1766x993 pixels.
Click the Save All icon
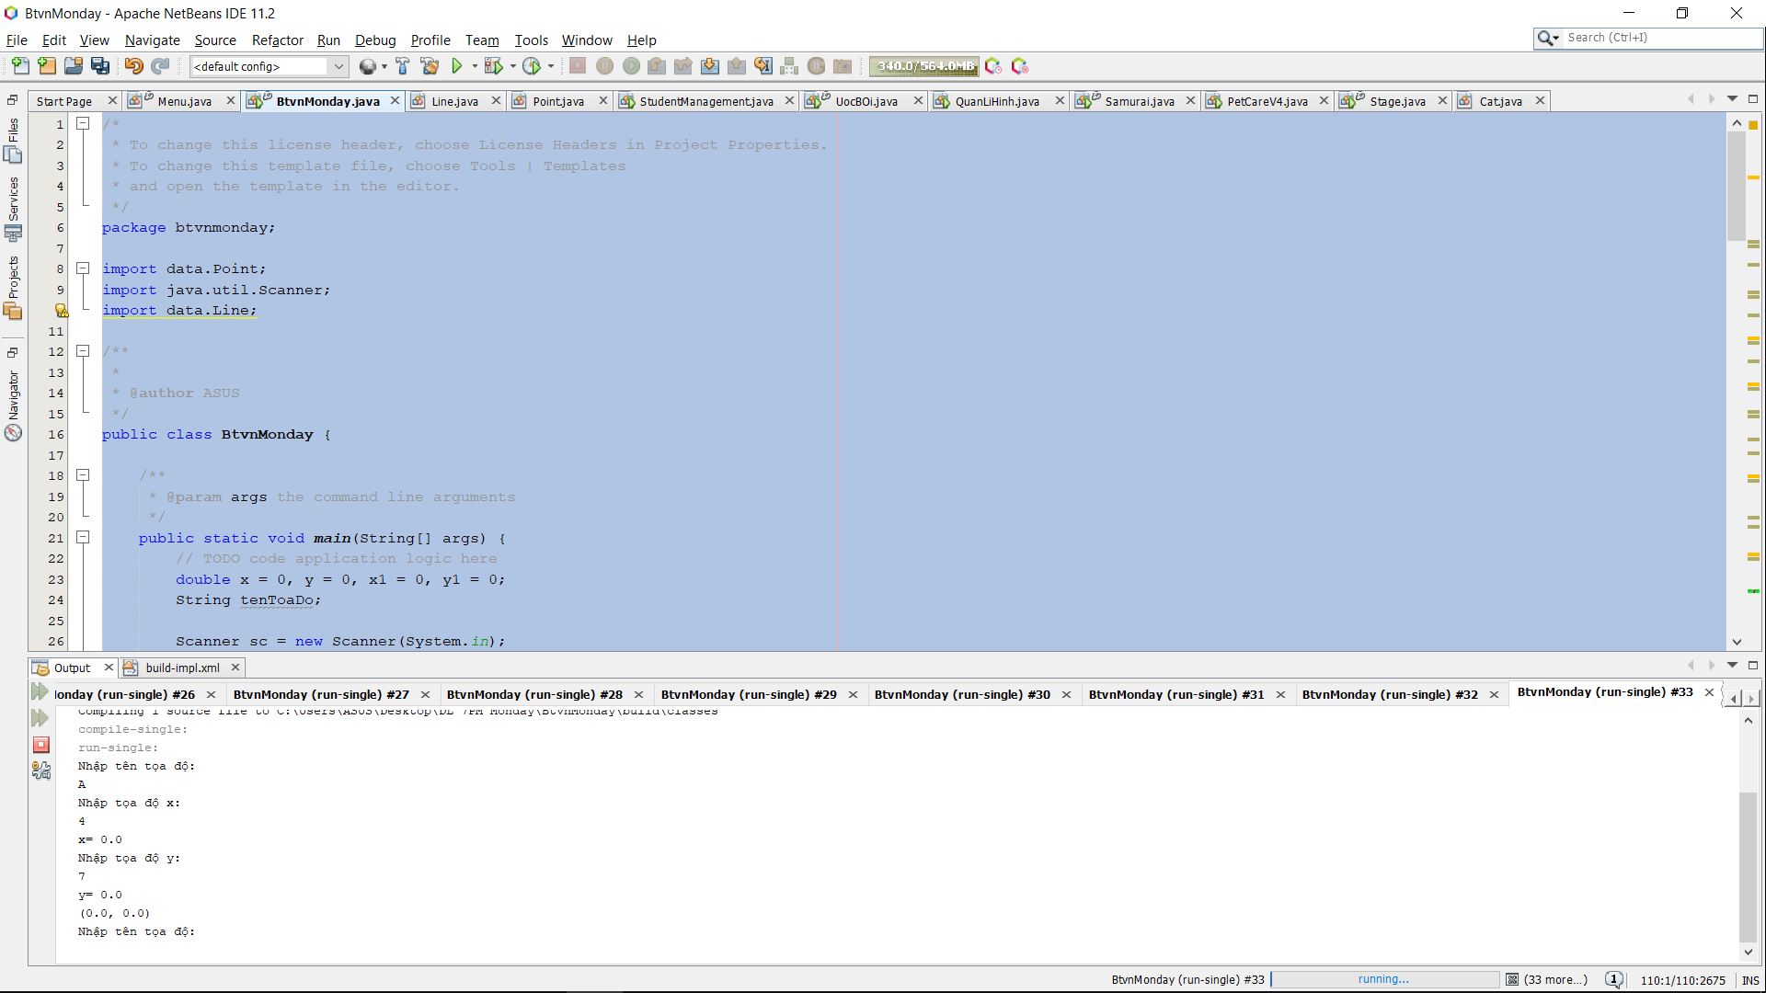(100, 66)
